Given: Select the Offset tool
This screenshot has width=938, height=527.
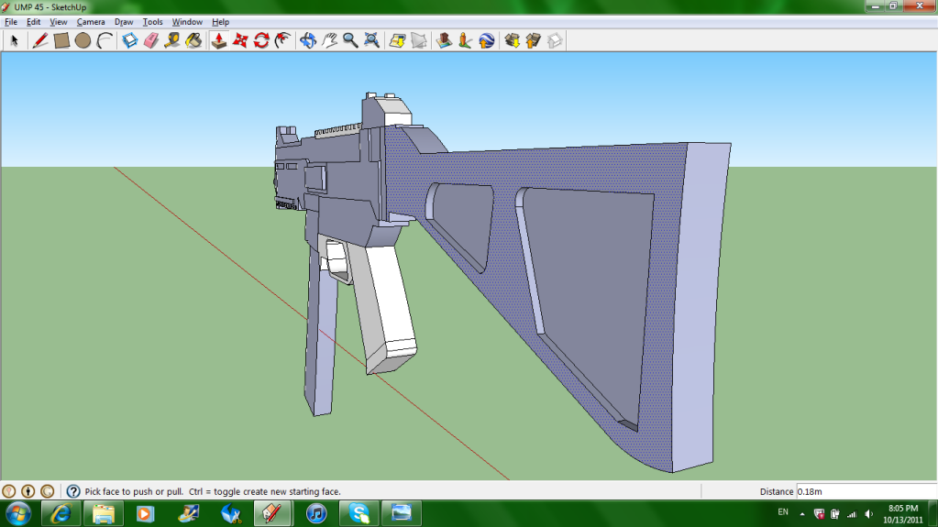Looking at the screenshot, I should pos(283,40).
